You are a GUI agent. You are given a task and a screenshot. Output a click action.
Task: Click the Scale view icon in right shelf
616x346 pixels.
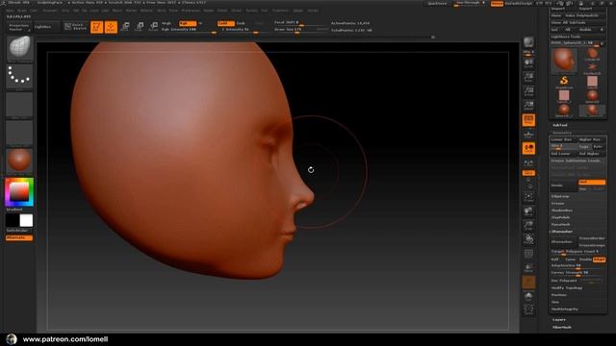[x=528, y=226]
